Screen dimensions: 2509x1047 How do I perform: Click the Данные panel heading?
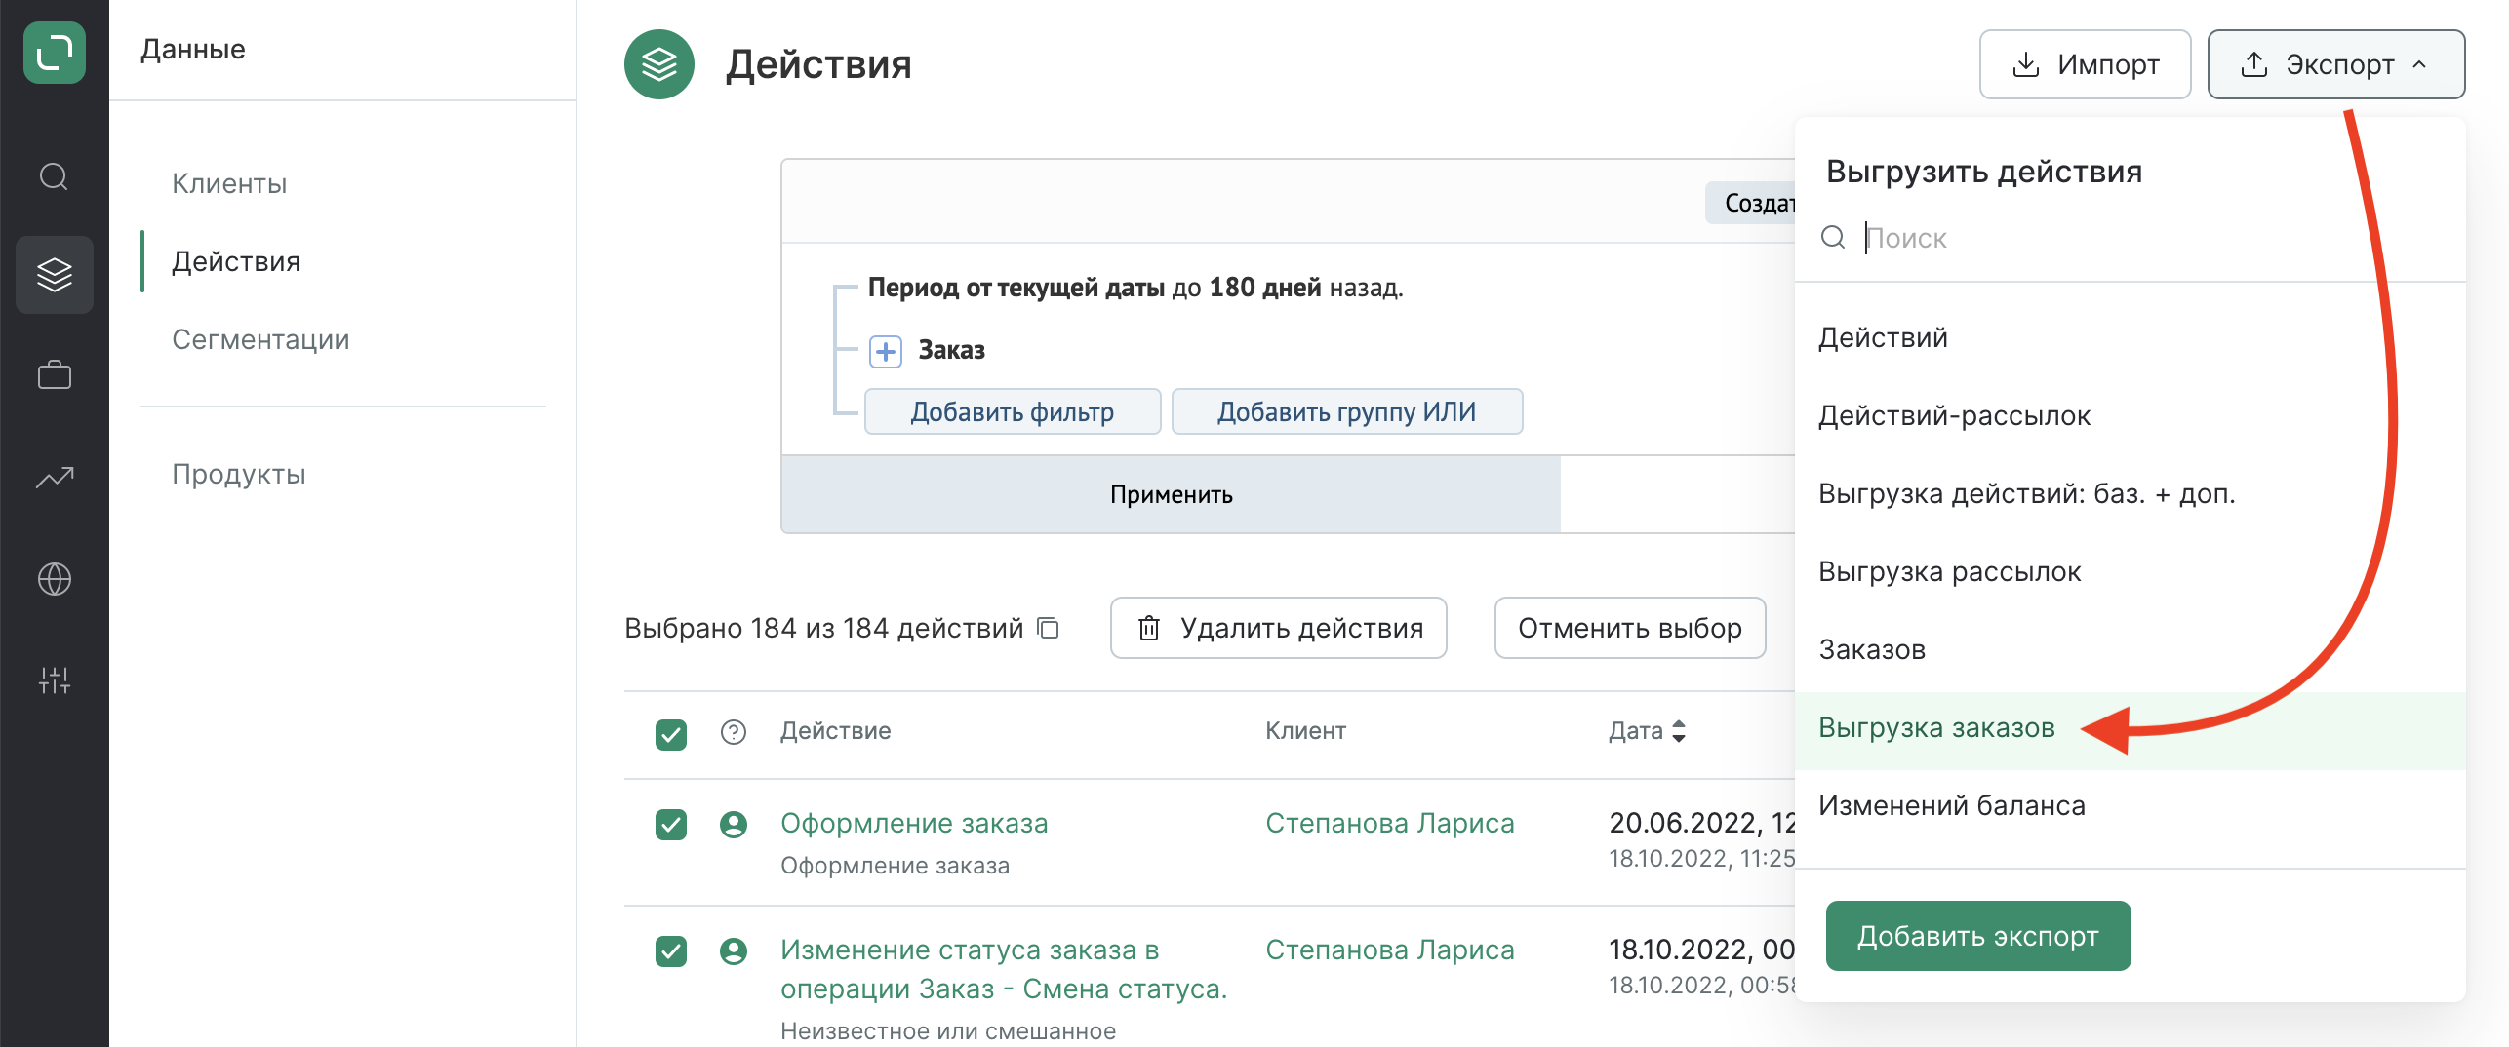point(193,50)
